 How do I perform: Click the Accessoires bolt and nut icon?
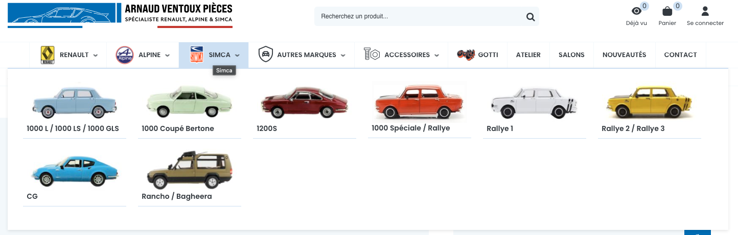coord(372,54)
